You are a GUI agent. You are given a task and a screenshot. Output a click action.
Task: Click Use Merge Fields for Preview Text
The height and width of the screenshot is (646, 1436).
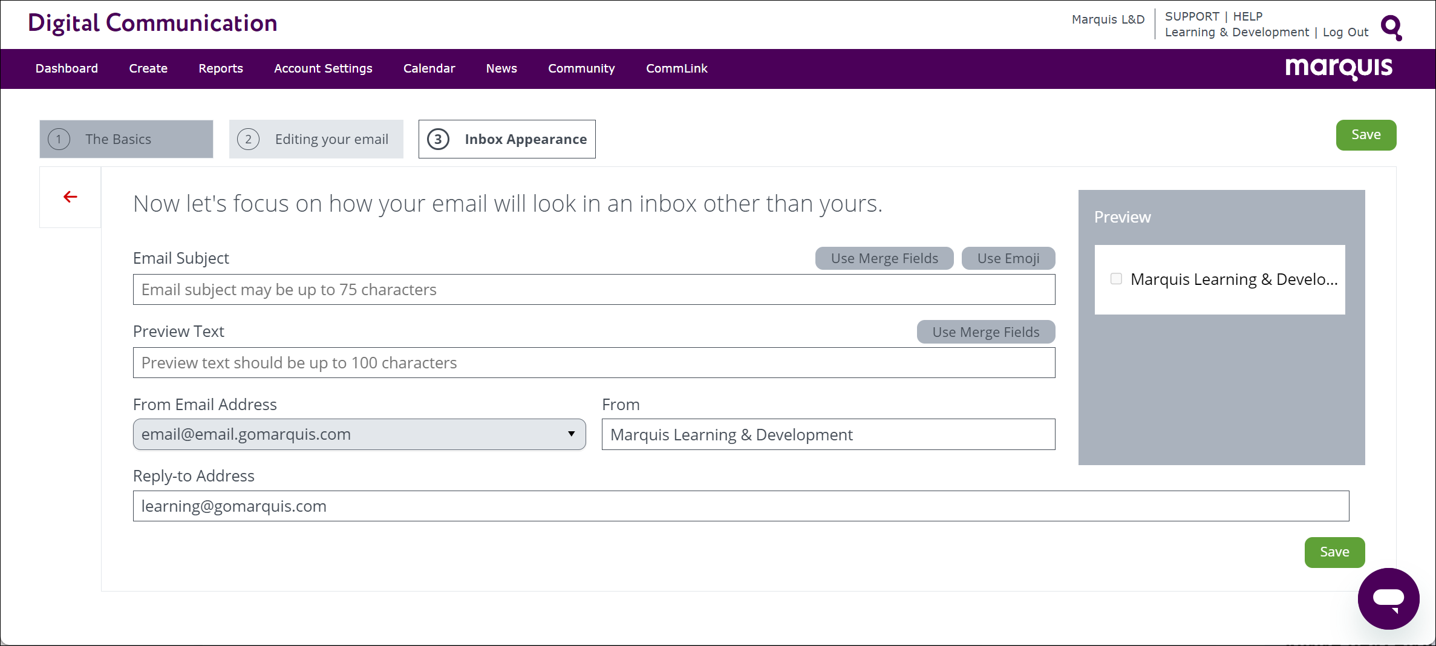986,332
